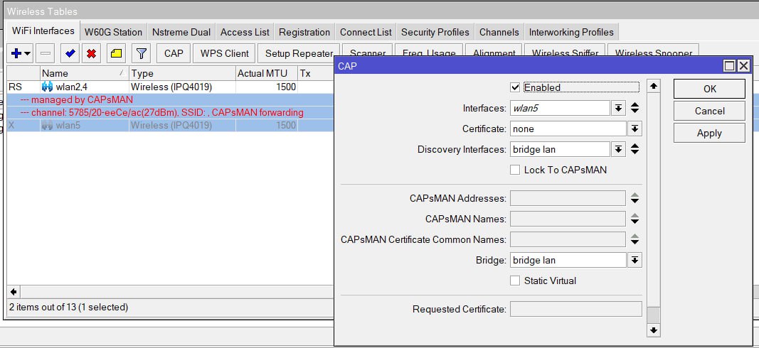Click the WPS Client button

tap(225, 54)
